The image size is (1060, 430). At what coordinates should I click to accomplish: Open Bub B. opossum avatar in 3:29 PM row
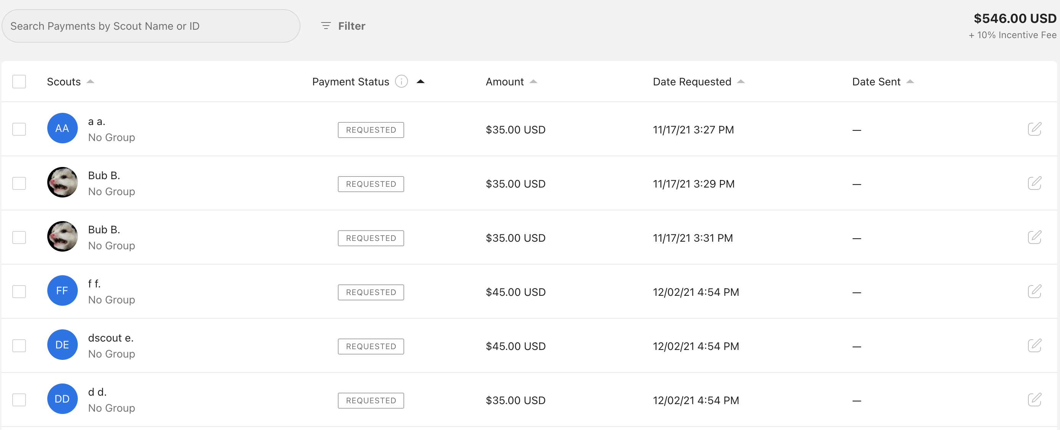click(x=62, y=182)
